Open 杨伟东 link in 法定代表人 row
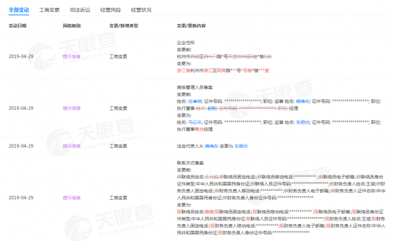The image size is (394, 241). click(212, 146)
